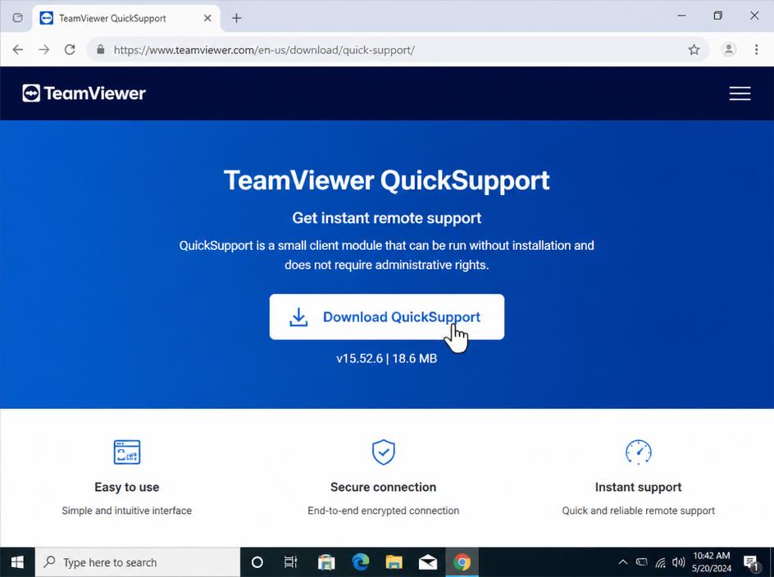Go back using browser back arrow
The height and width of the screenshot is (577, 774).
18,49
